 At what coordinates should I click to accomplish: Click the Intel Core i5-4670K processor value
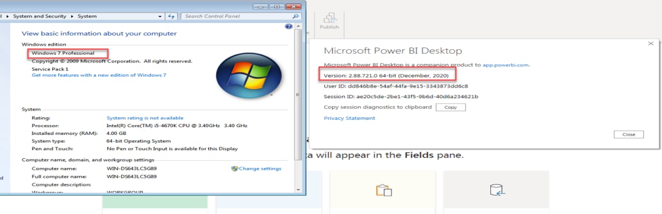click(177, 126)
